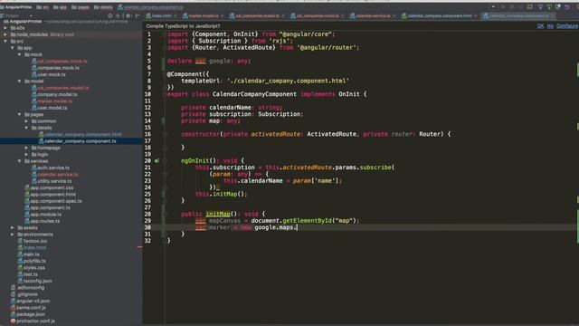The image size is (579, 326).
Task: Open the Project panel settings gear
Action: coord(128,16)
